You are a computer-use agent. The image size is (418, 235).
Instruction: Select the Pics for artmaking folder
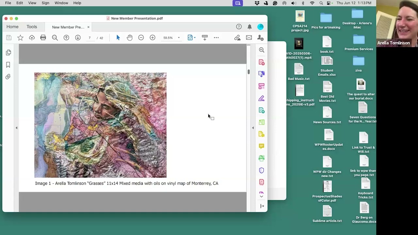coord(326,21)
